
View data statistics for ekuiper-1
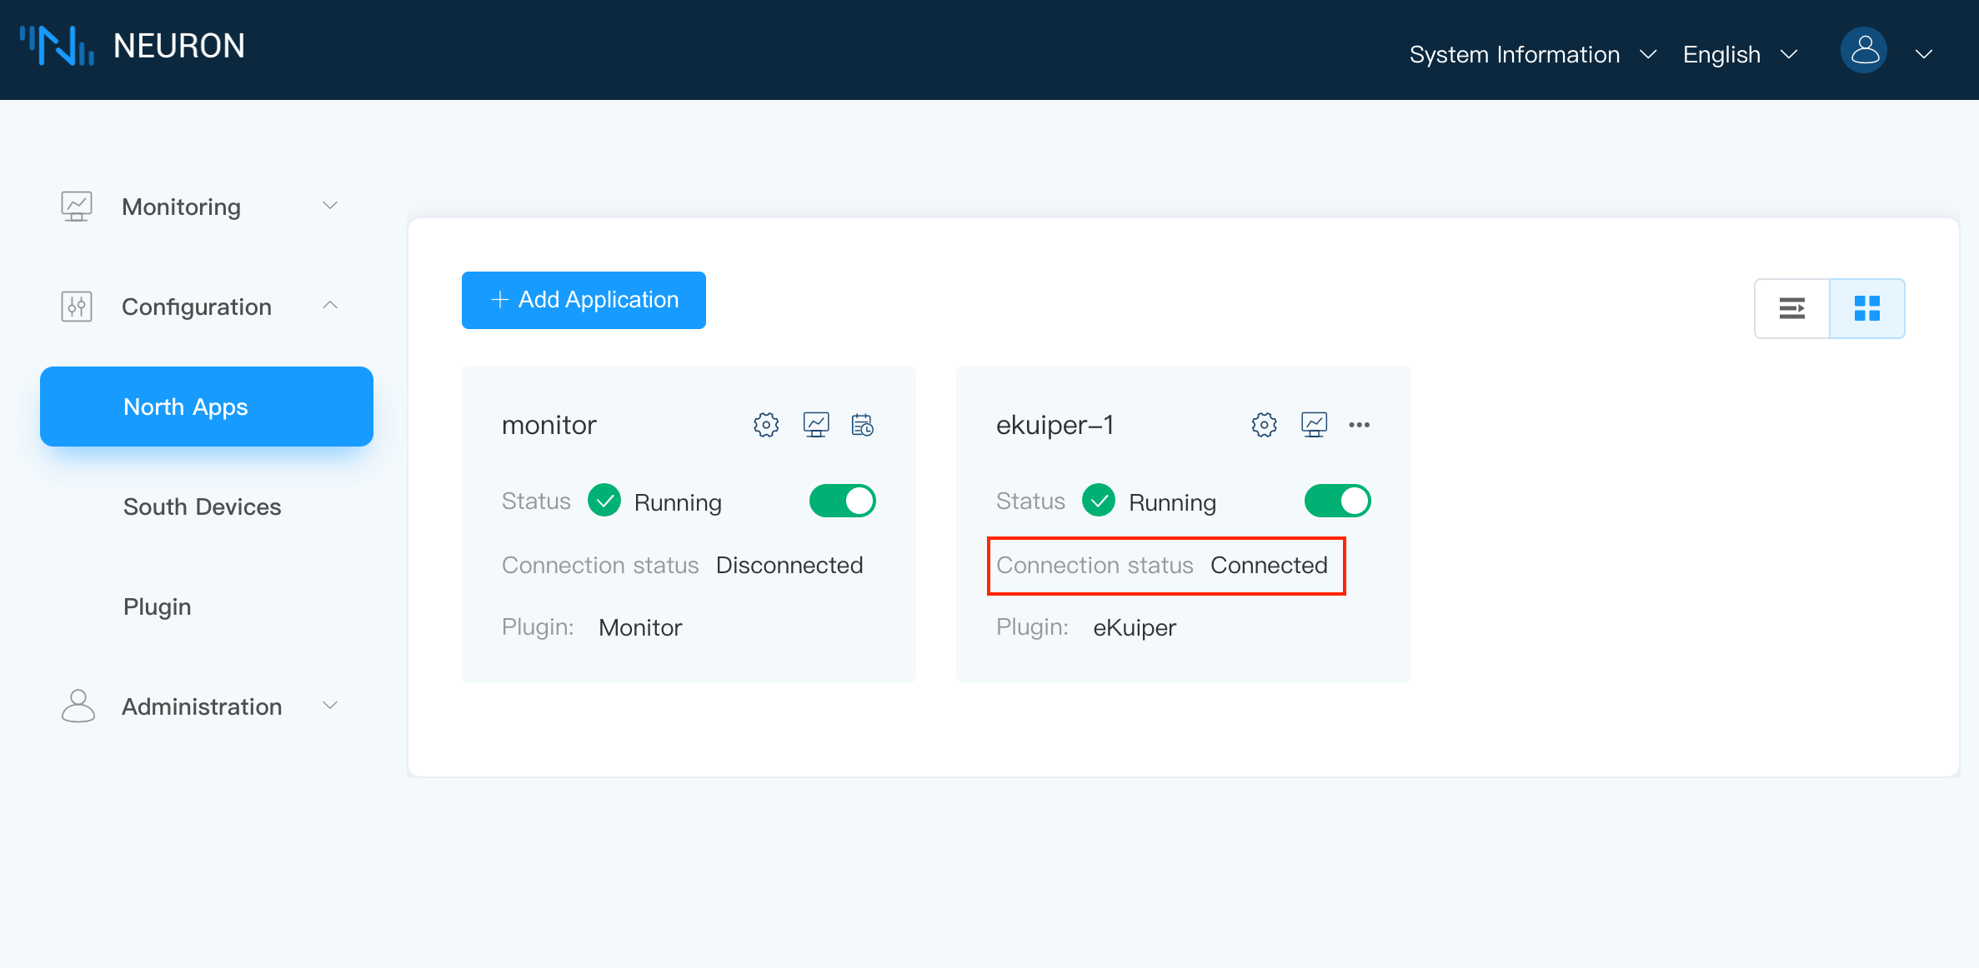[x=1314, y=425]
